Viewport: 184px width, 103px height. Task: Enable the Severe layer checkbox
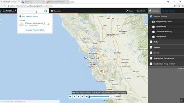point(151,53)
